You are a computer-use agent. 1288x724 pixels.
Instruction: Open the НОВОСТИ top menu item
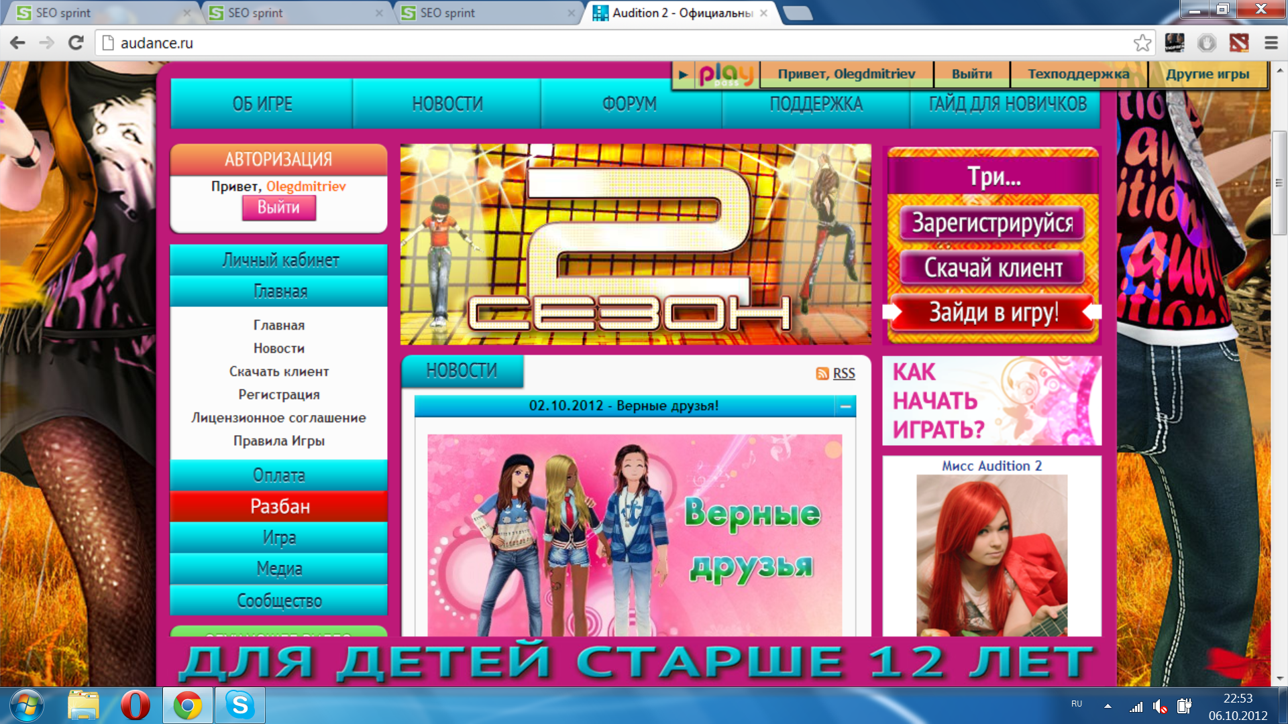point(447,104)
